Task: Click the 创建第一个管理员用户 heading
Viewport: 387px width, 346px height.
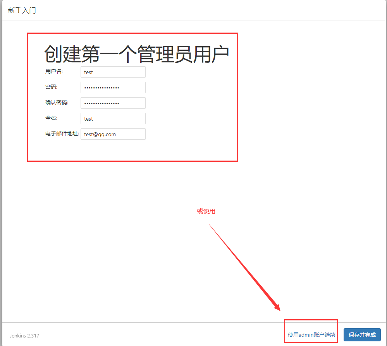Action: pyautogui.click(x=137, y=54)
